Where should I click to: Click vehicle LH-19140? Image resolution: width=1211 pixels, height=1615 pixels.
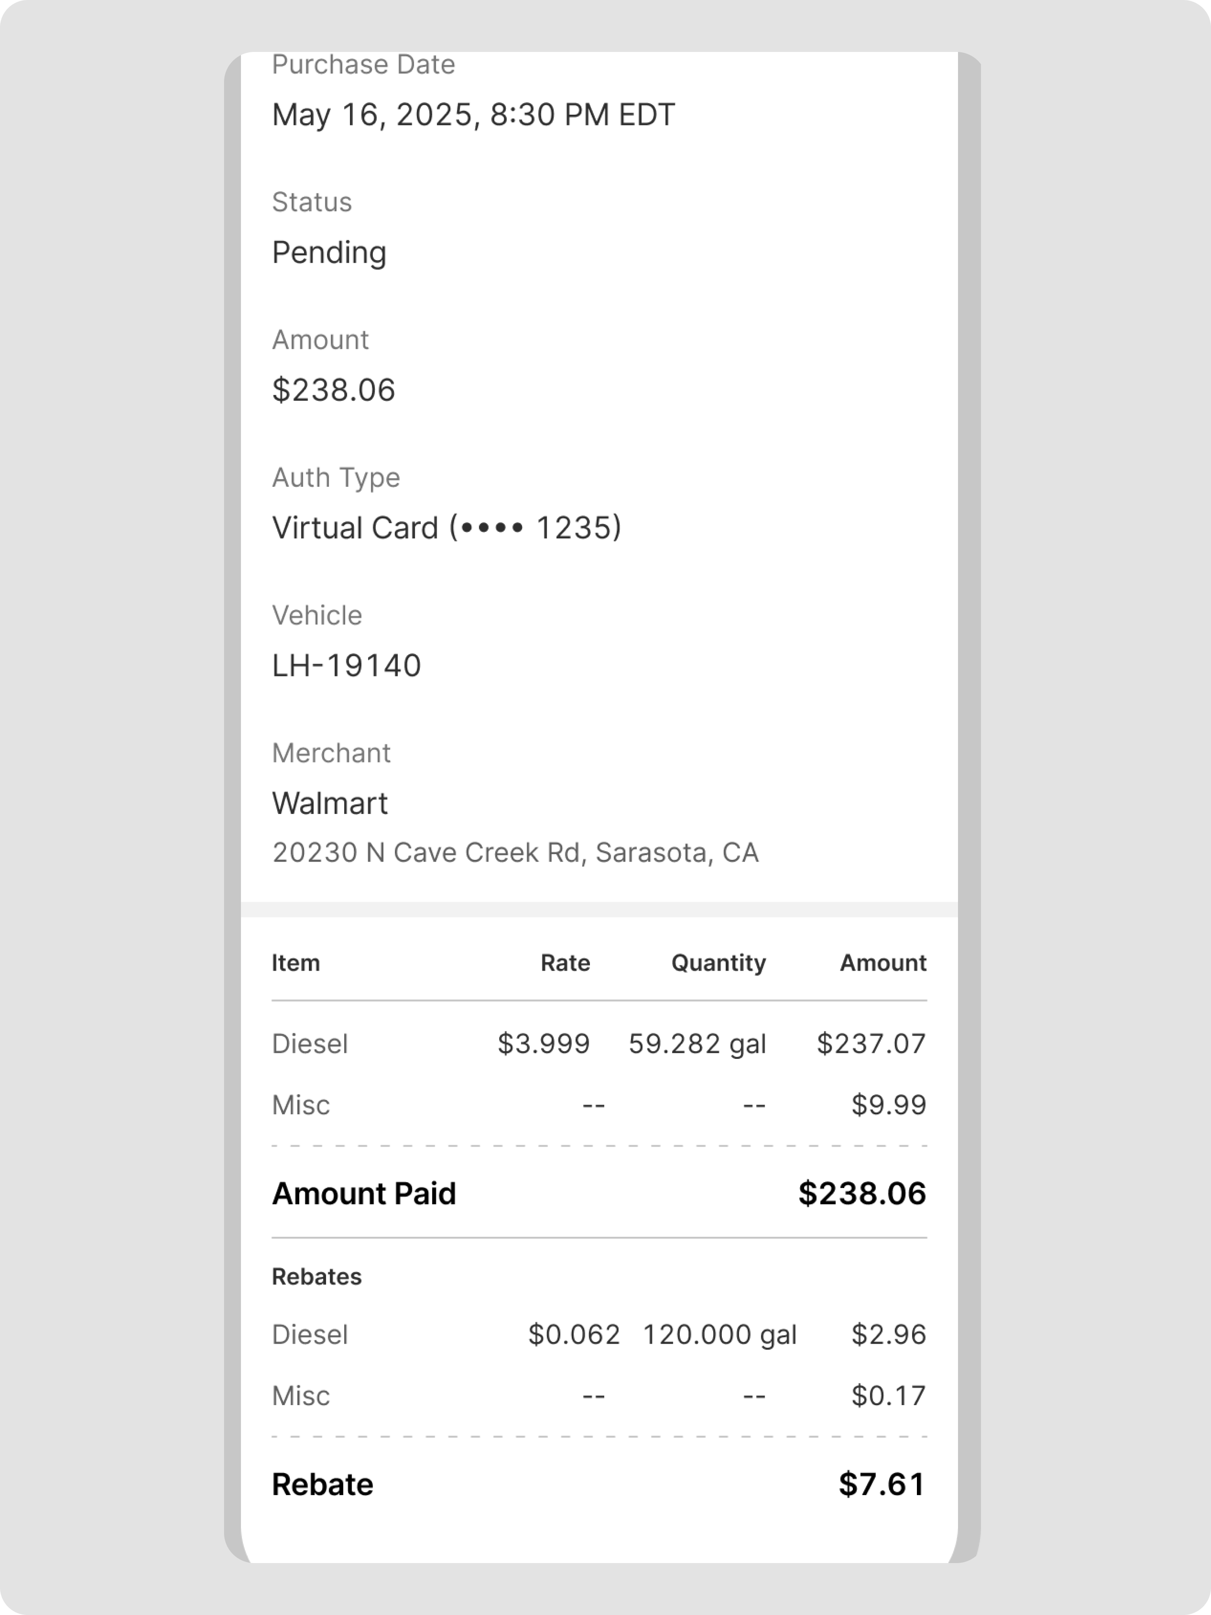point(346,666)
